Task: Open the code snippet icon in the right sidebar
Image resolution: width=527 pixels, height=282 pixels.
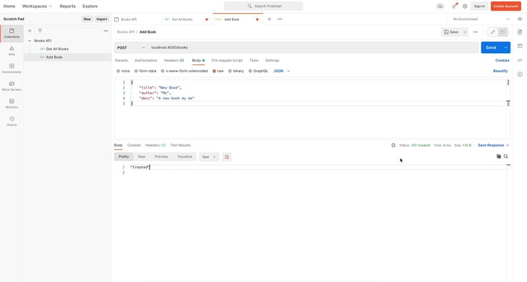Action: (520, 60)
